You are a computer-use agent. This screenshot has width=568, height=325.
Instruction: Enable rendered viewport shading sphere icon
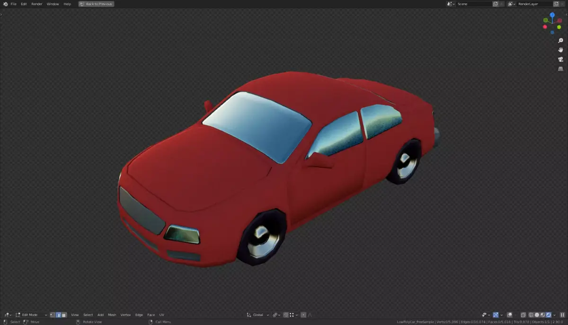(x=548, y=315)
